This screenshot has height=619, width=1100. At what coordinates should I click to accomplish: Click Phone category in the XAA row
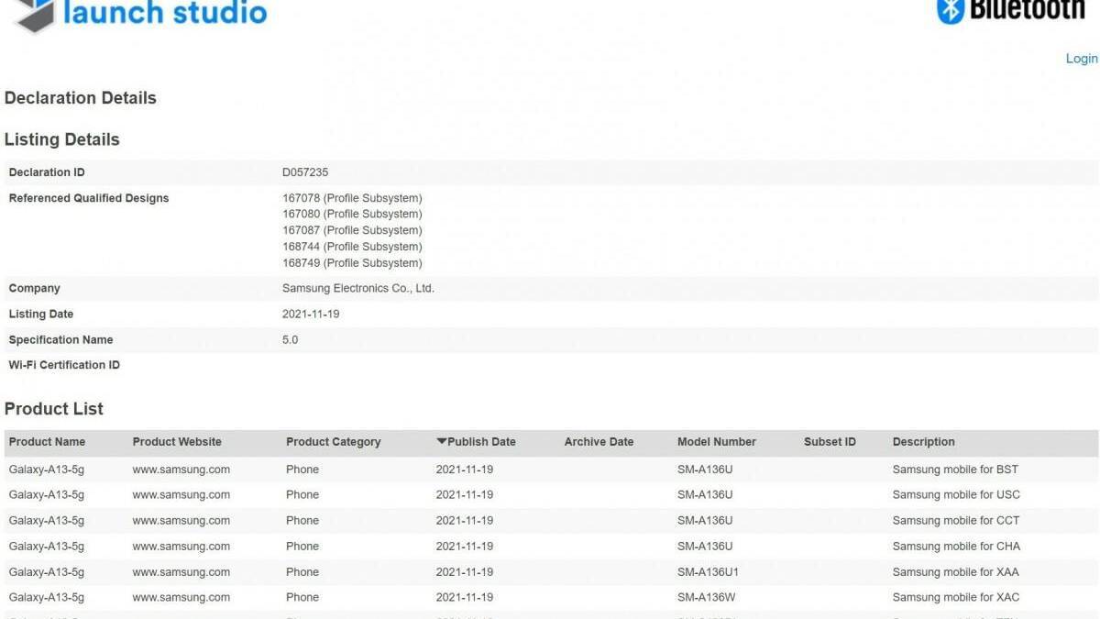[x=302, y=572]
